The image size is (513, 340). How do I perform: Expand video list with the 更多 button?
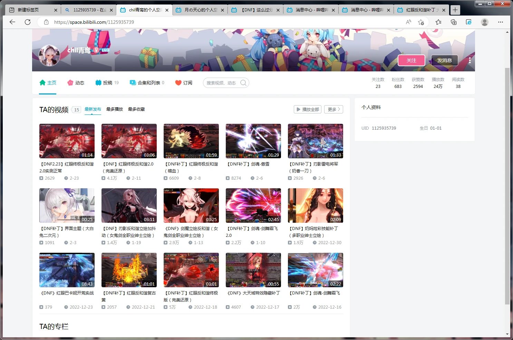[x=334, y=109]
